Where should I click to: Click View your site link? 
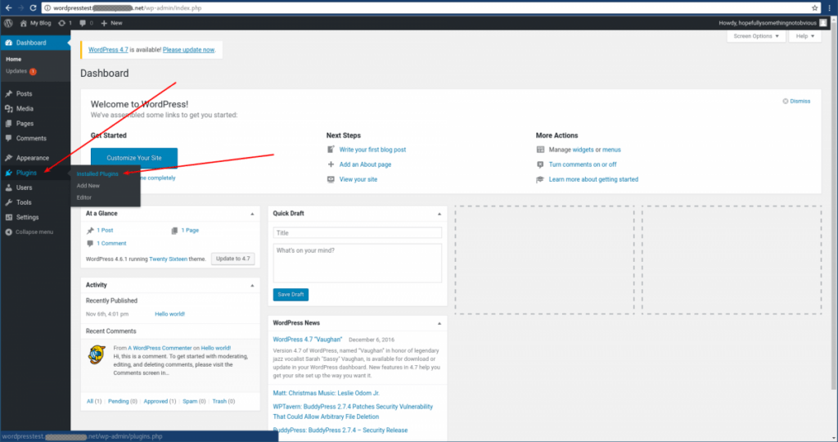[x=358, y=179]
